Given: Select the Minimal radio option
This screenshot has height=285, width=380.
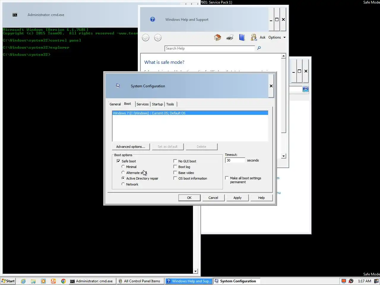Looking at the screenshot, I should click(x=123, y=167).
